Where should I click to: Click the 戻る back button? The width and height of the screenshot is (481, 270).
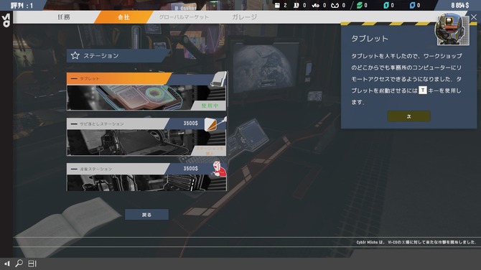click(146, 215)
